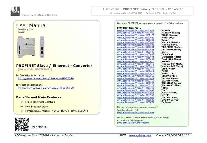Click the ADFweb logo
Image resolution: width=207 pixels, height=143 pixels.
tap(15, 11)
